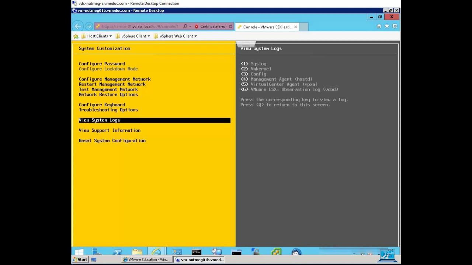Expand the vSphere Client favorites folder
Viewport: 472px width, 265px height.
(133, 36)
